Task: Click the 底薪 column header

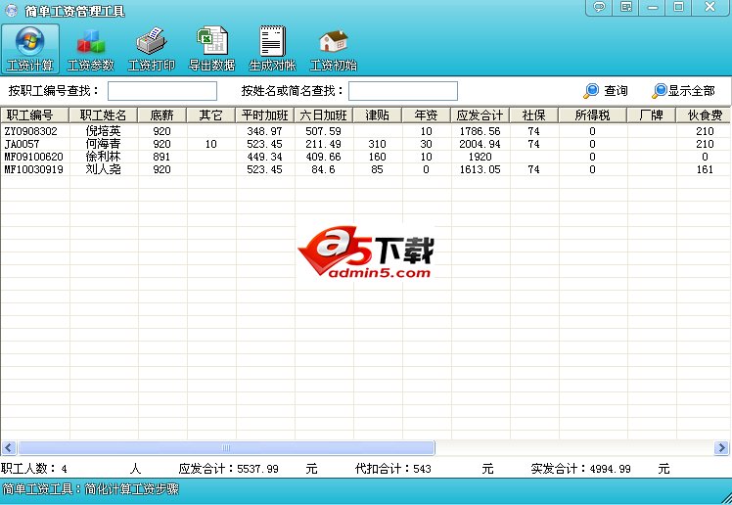Action: pos(162,115)
